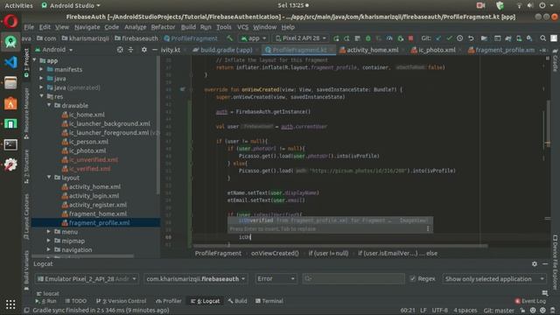Expand the menu folder
Image resolution: width=560 pixels, height=315 pixels.
pos(49,232)
